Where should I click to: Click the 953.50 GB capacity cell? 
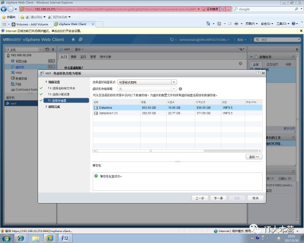click(149, 108)
